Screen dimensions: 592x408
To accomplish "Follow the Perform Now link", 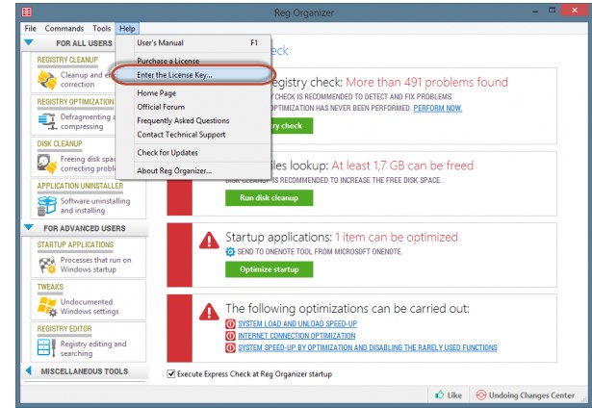I will point(438,109).
